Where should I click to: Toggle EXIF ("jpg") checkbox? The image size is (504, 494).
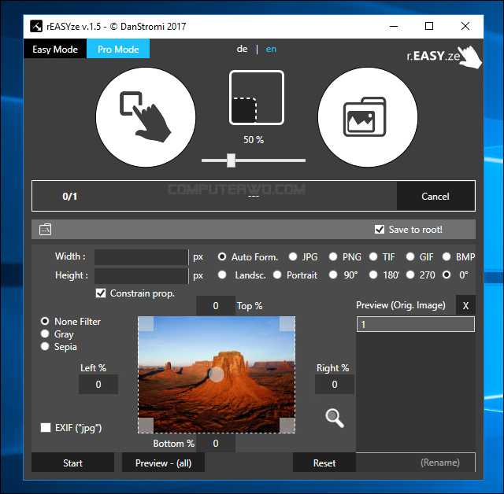[46, 428]
